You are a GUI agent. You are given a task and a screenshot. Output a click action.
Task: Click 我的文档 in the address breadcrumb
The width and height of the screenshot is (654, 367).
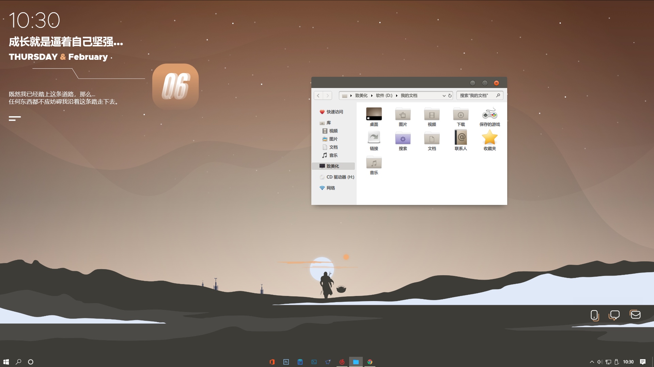[x=409, y=95]
